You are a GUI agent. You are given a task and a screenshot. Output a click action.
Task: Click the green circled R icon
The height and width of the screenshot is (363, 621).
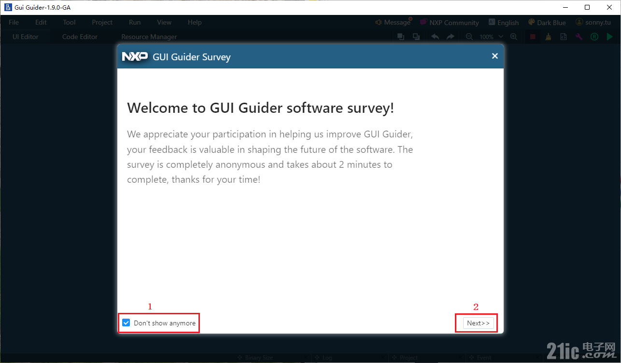click(x=594, y=37)
